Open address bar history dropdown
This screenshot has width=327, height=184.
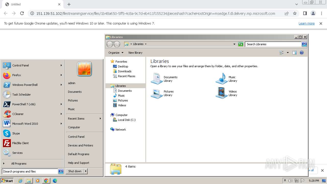click(x=234, y=44)
